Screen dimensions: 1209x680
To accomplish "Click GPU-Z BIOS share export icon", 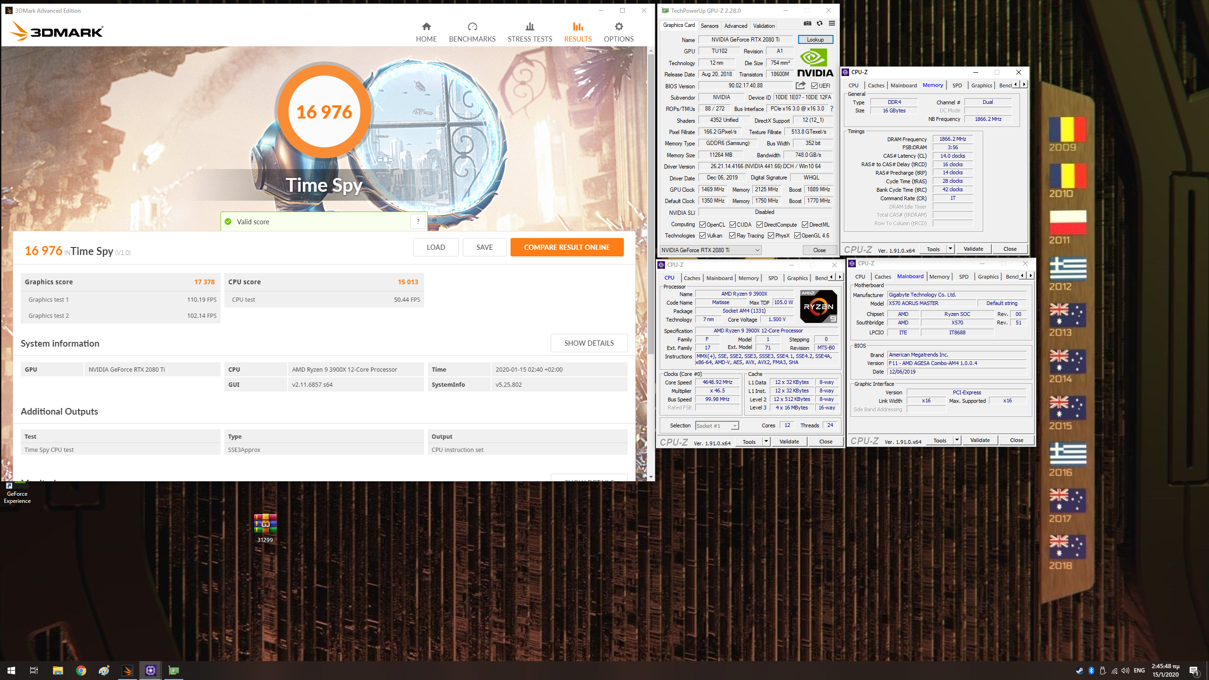I will 800,85.
